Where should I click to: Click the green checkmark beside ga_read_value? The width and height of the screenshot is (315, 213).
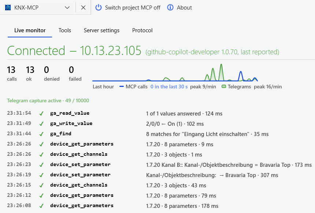pos(41,114)
